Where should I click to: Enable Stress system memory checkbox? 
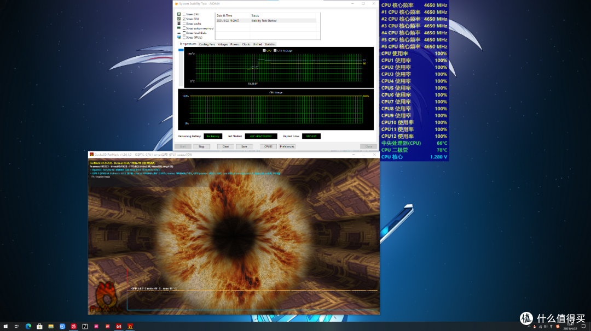184,28
